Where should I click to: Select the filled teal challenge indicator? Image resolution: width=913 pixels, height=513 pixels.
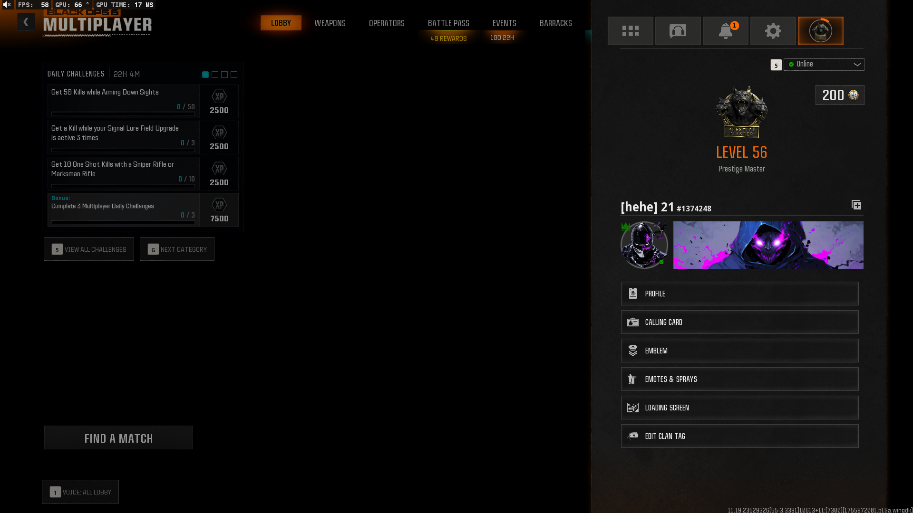point(205,75)
